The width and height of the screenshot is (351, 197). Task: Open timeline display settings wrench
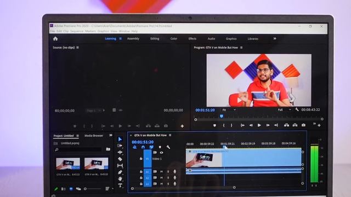coord(168,147)
